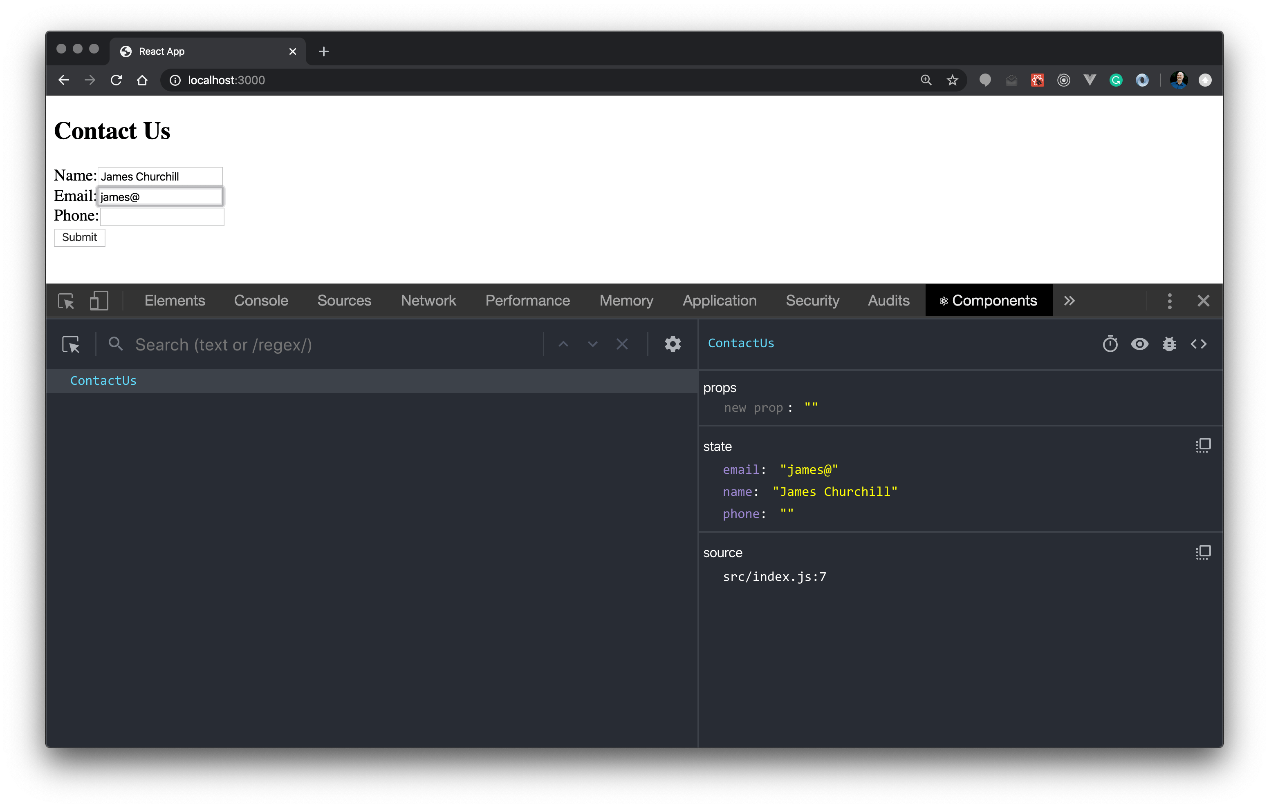Viewport: 1269px width, 808px height.
Task: Copy the source path using the copy icon
Action: point(1203,551)
